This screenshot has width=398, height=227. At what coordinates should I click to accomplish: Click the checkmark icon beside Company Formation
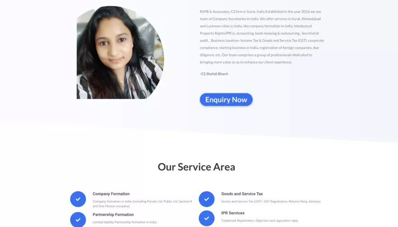coord(78,199)
